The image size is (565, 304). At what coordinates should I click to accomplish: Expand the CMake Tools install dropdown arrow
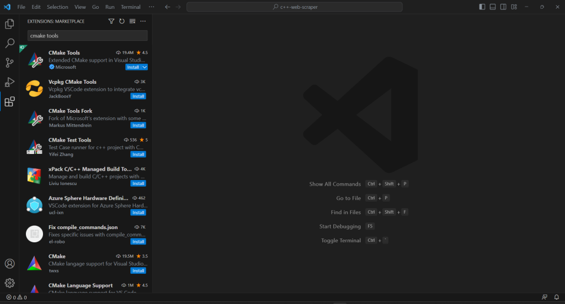[x=145, y=67]
